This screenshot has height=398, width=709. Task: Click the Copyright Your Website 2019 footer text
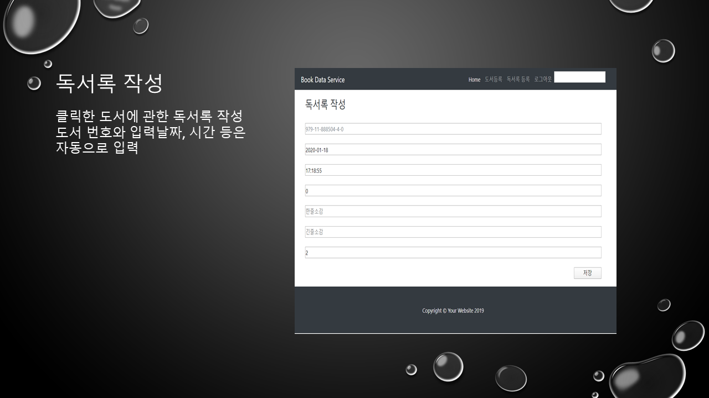click(x=453, y=311)
